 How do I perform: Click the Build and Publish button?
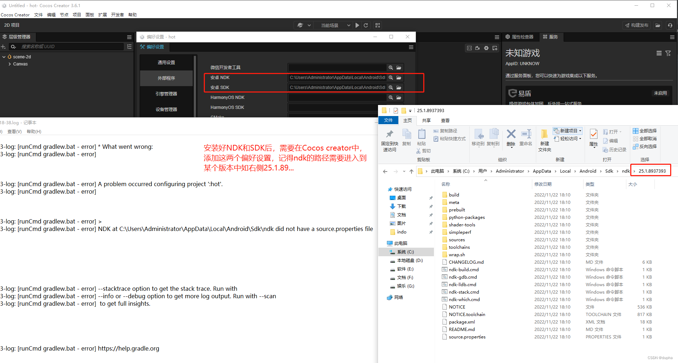pyautogui.click(x=637, y=25)
